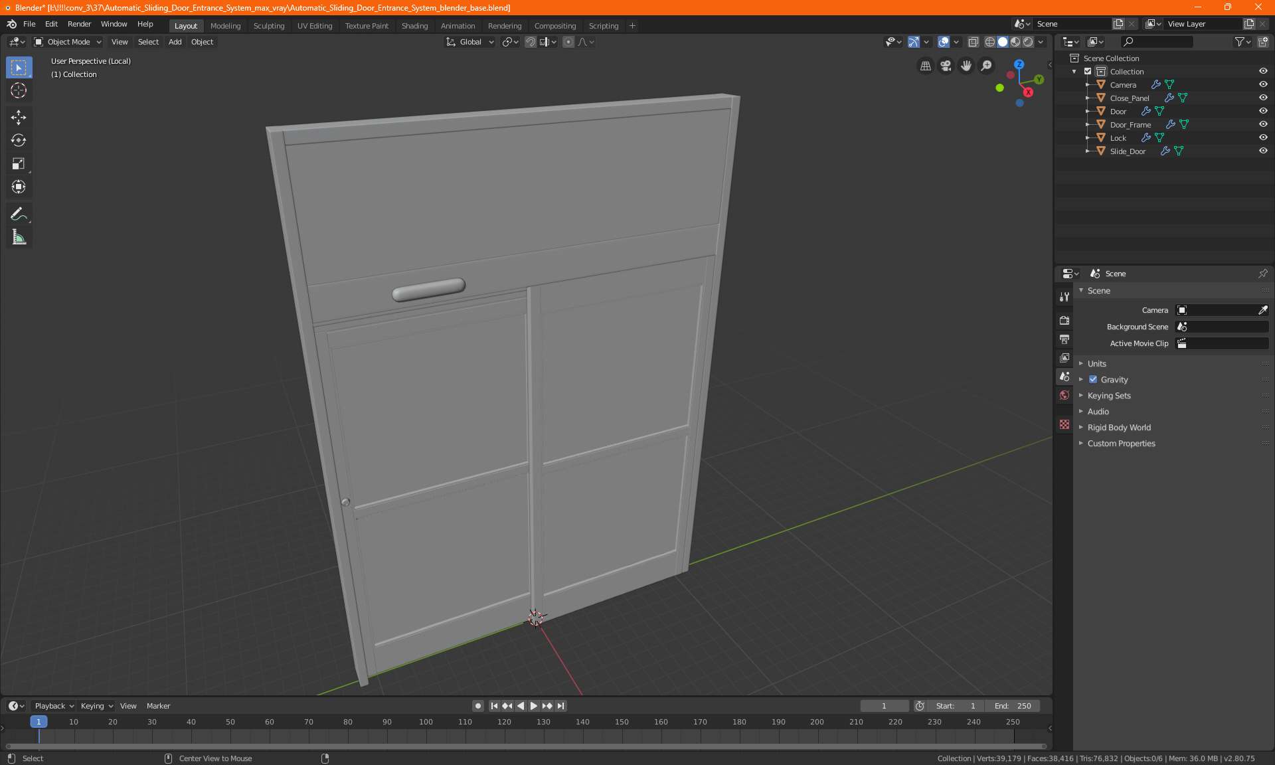Switch to the Sculpting workspace tab
1275x765 pixels.
tap(268, 26)
